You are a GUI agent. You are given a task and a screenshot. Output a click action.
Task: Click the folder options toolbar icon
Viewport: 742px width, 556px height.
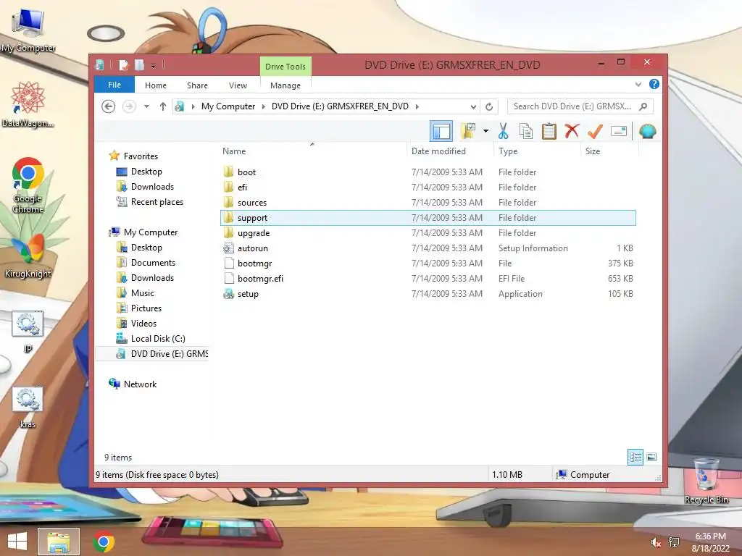[468, 131]
